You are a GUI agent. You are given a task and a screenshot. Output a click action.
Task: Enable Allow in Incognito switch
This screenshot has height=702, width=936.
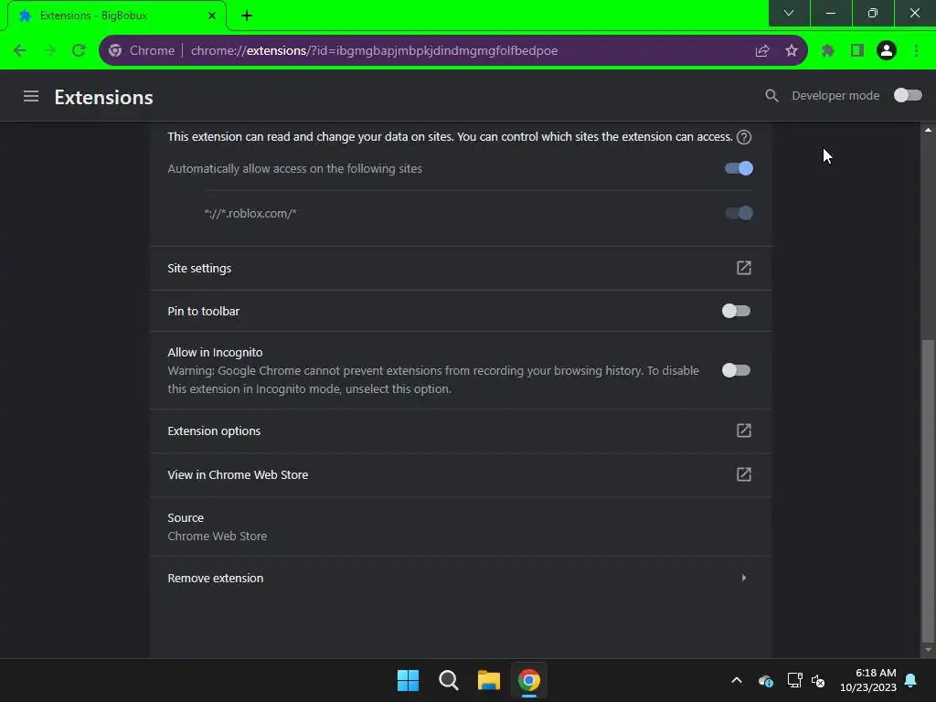pyautogui.click(x=736, y=371)
